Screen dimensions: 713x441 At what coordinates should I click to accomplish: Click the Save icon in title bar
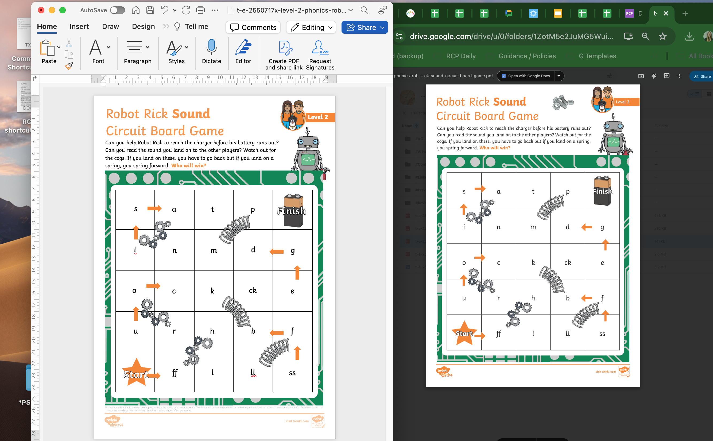coord(150,10)
